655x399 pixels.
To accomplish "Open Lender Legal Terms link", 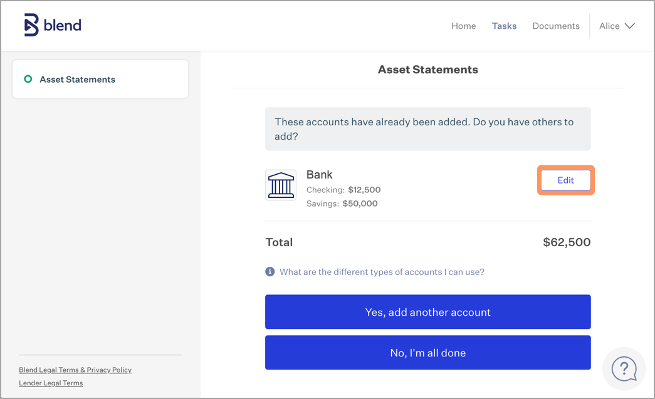I will click(x=51, y=383).
